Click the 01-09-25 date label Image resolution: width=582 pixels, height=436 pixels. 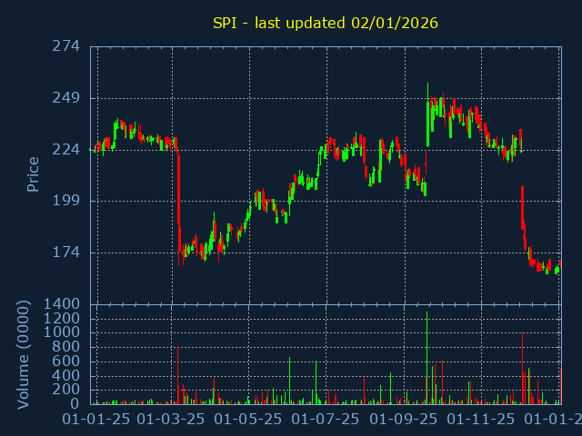click(x=403, y=420)
